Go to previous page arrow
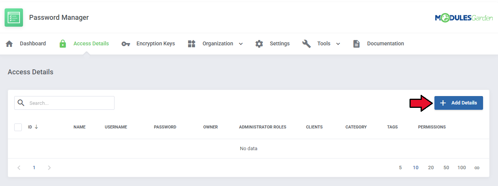The height and width of the screenshot is (186, 498). 19,168
